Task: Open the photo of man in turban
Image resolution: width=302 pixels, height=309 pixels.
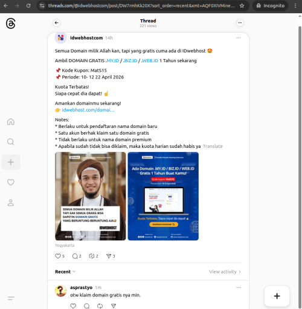Action: (x=91, y=196)
